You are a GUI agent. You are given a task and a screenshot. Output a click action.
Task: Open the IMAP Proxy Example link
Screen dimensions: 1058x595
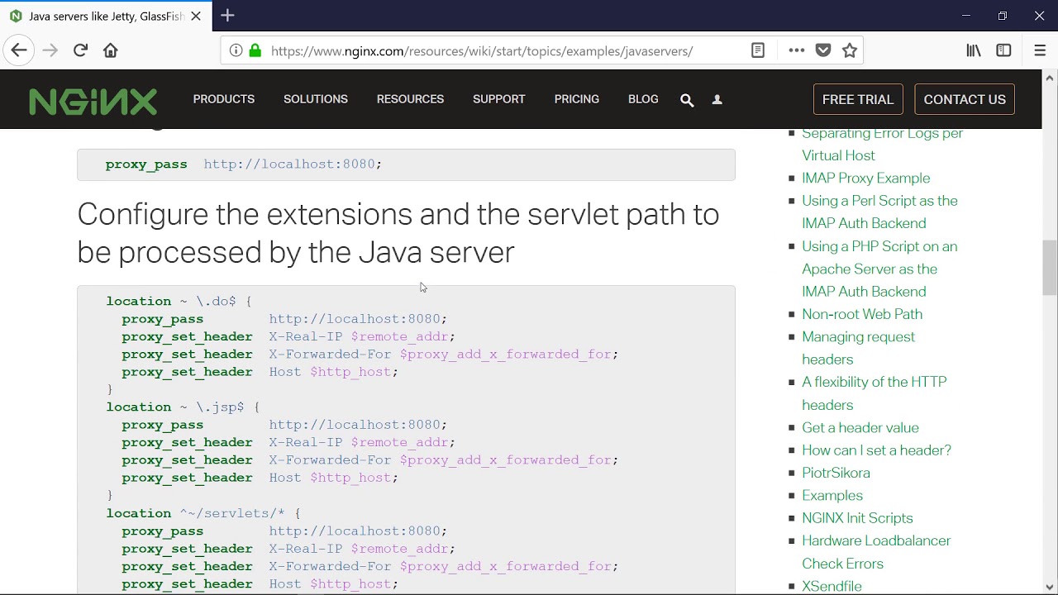(865, 178)
